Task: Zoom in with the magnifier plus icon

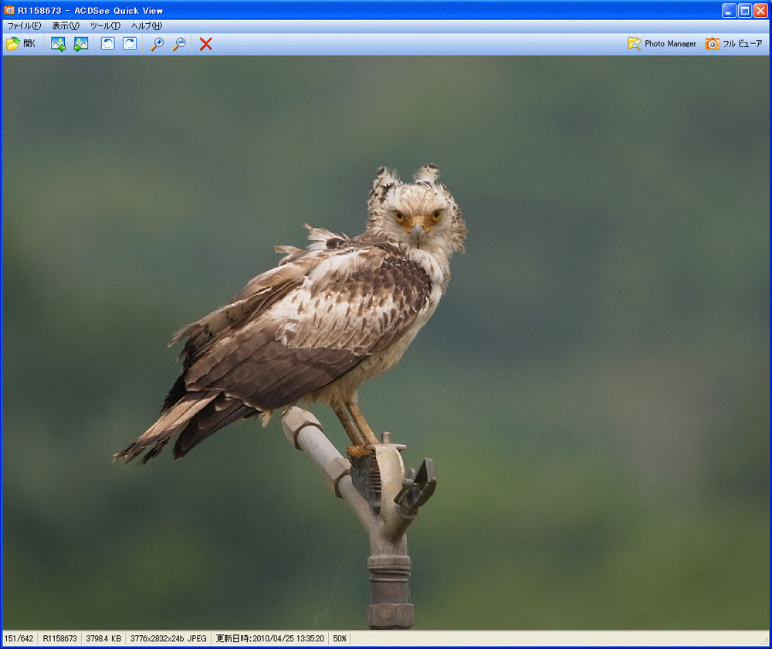Action: pyautogui.click(x=157, y=44)
